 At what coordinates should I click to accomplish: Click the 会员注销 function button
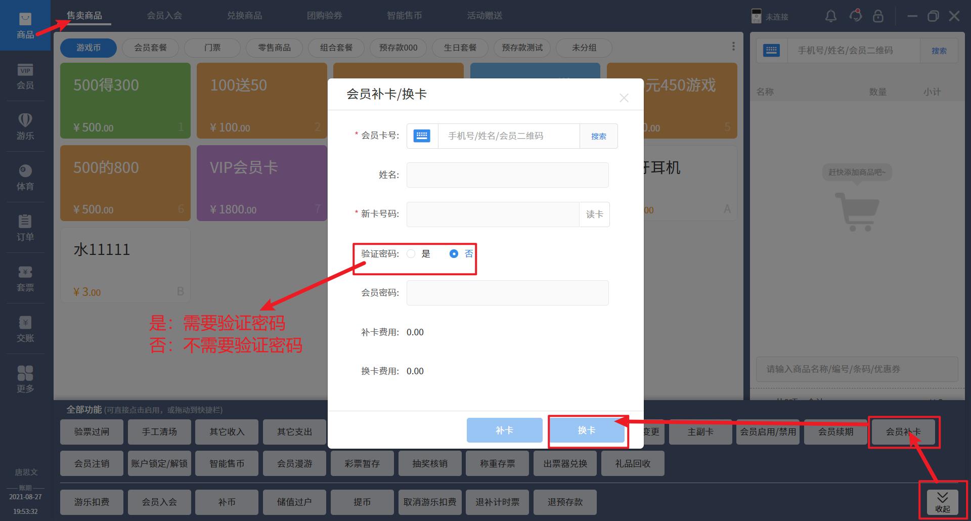pos(92,463)
